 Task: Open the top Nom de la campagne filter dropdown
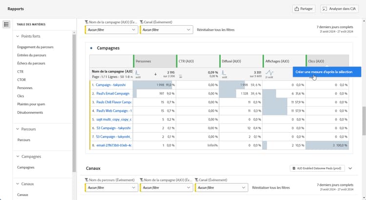coord(111,30)
